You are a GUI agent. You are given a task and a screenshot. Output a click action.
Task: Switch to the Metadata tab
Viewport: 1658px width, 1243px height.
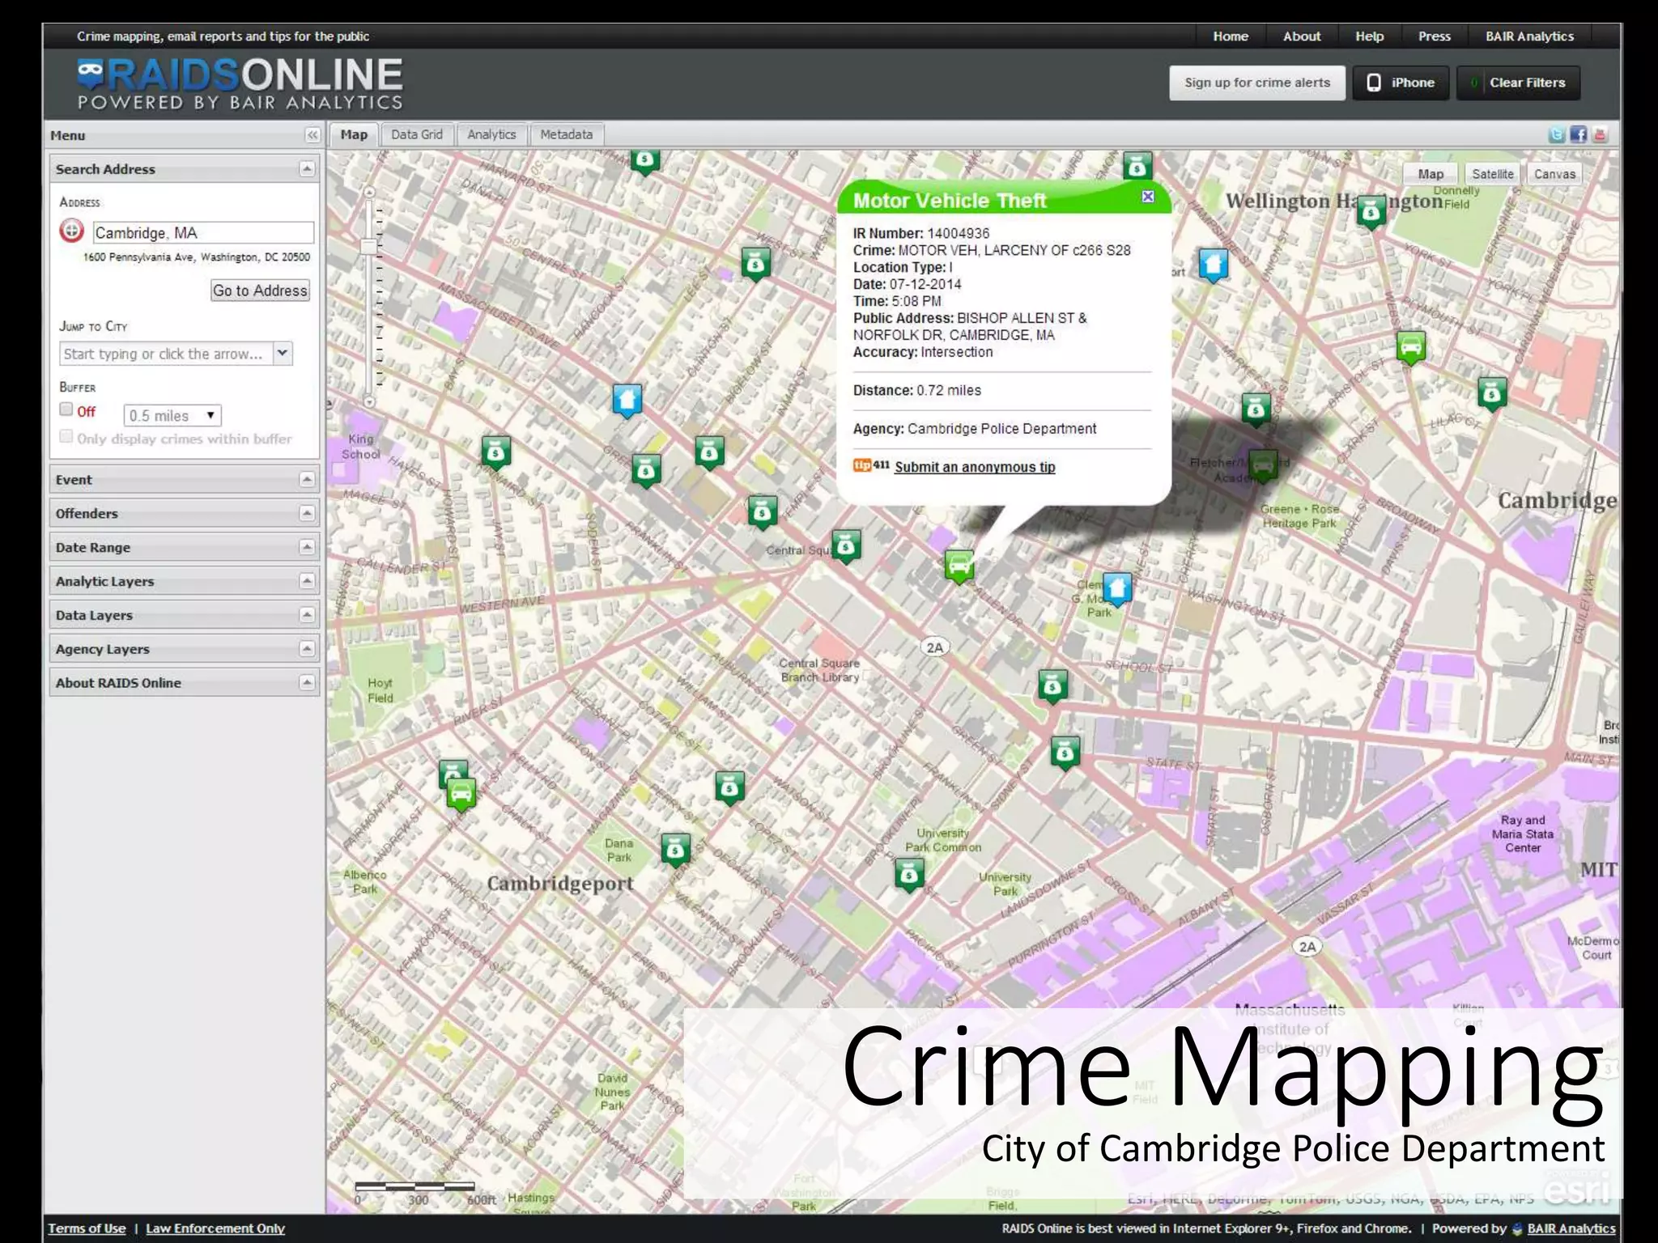coord(567,134)
